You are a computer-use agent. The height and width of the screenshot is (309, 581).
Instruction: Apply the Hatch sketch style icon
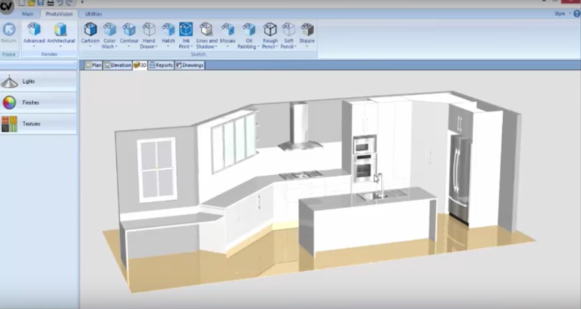tap(168, 29)
